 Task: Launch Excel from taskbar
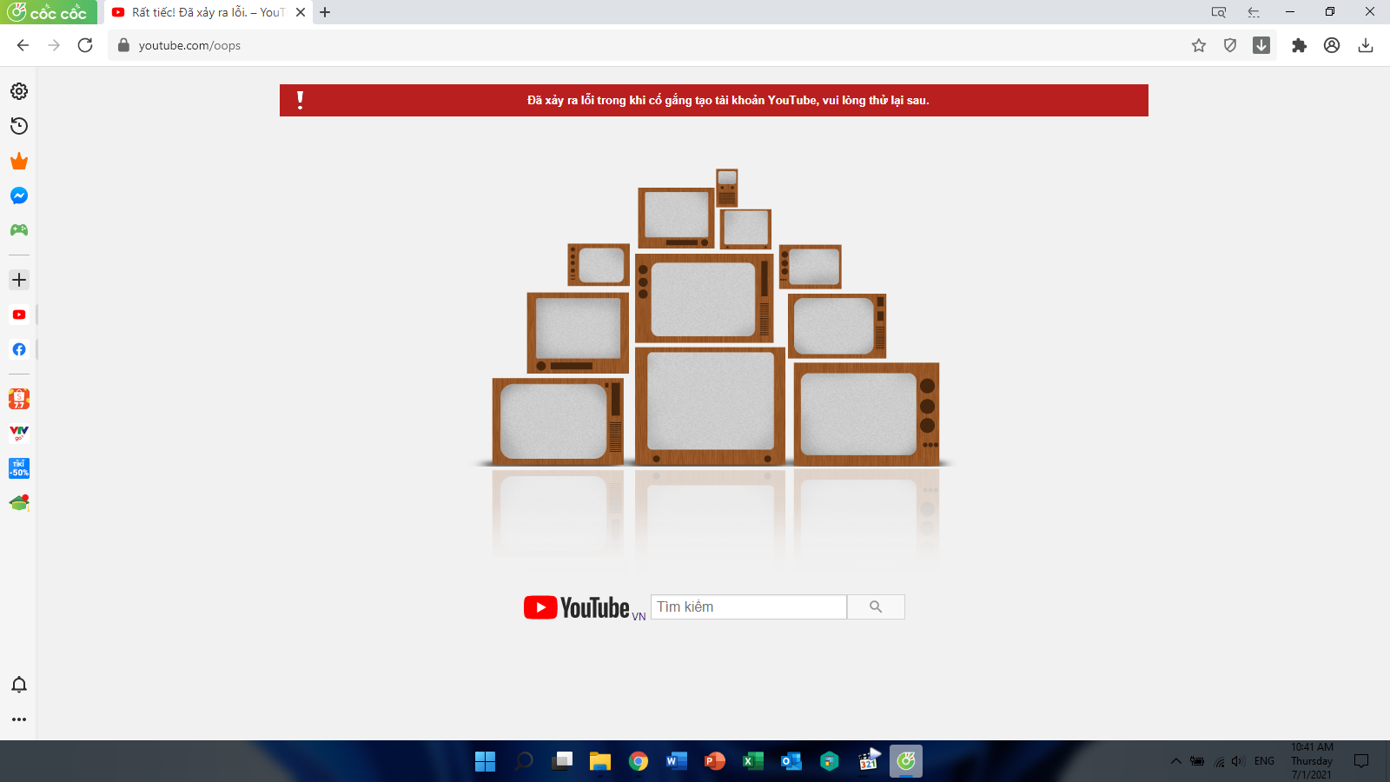(753, 761)
